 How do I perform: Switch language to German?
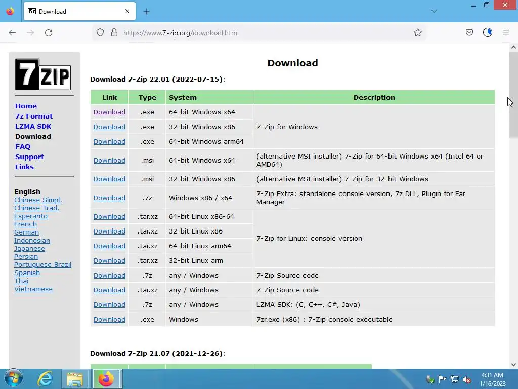[x=26, y=232]
